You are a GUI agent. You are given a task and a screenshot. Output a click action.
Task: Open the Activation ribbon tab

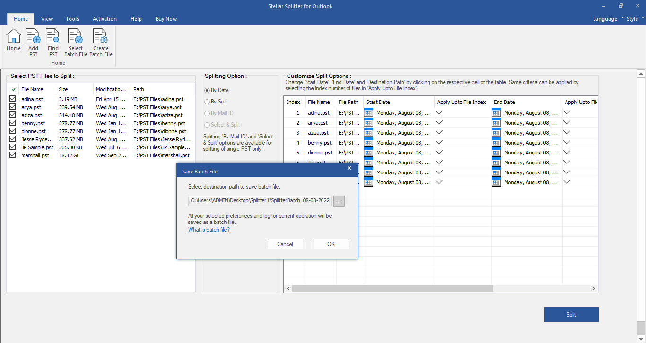coord(105,19)
